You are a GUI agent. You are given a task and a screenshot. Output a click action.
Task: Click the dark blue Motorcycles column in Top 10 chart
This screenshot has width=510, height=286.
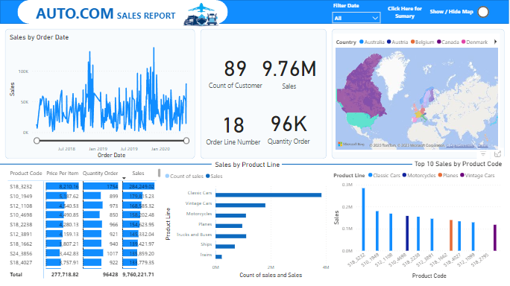pyautogui.click(x=407, y=233)
